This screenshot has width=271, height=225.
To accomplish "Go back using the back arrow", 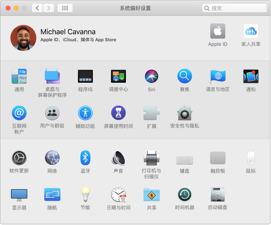I will [x=37, y=8].
